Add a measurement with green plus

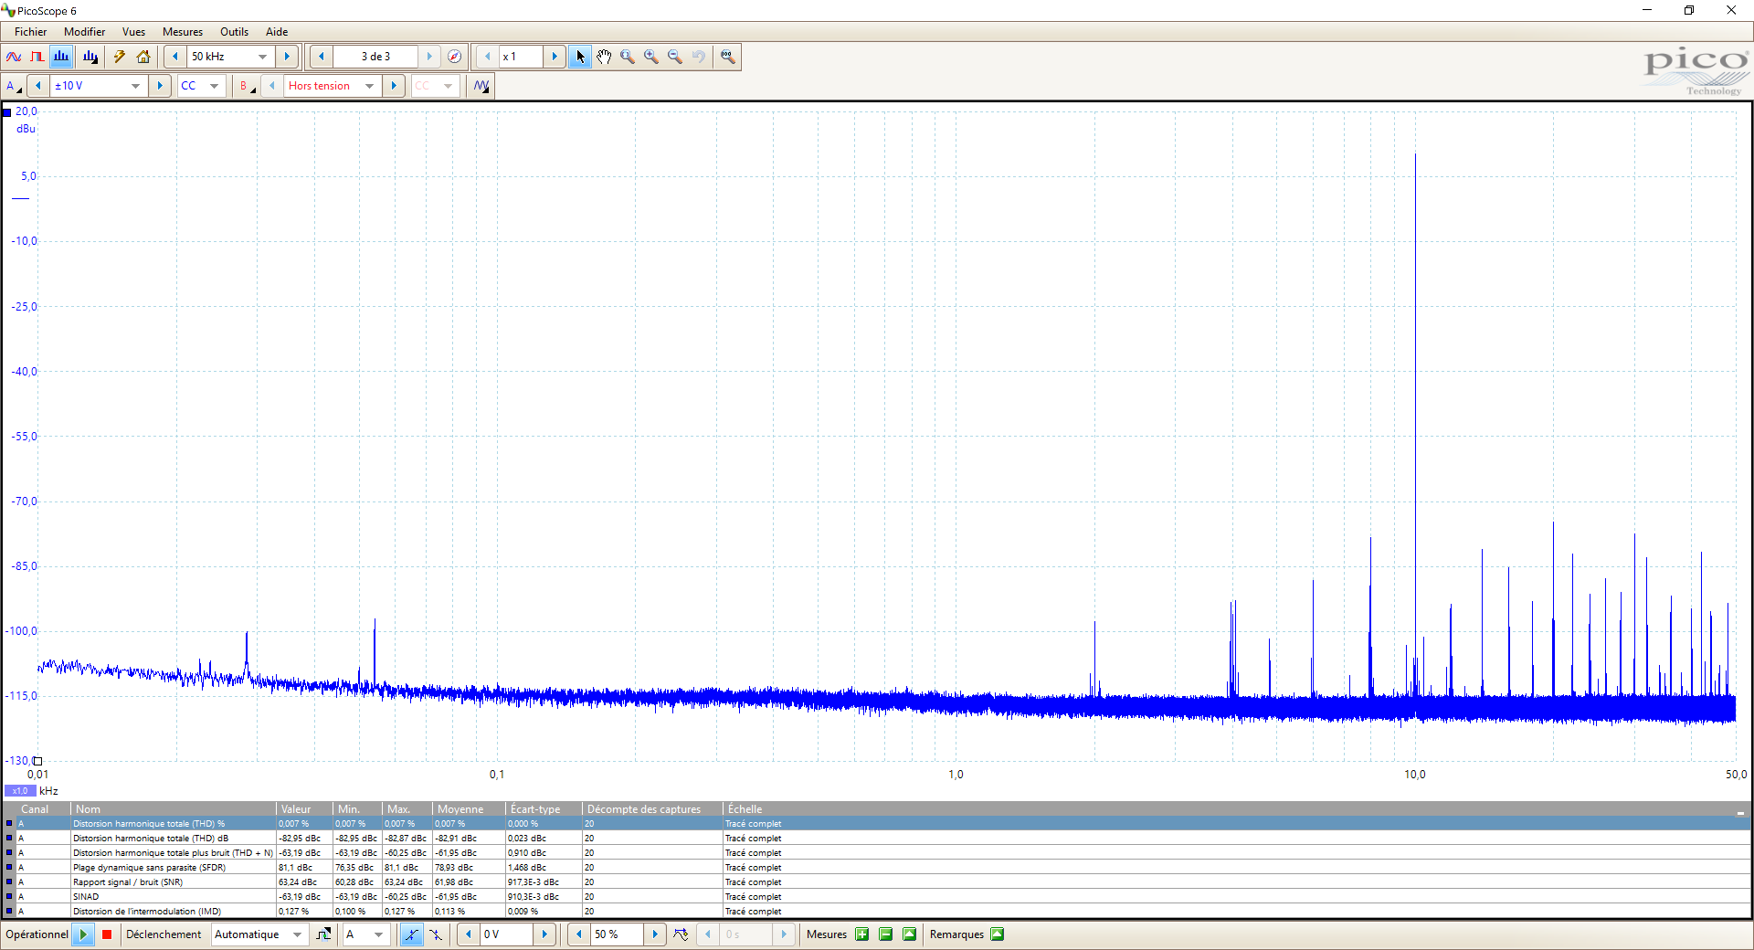point(861,934)
